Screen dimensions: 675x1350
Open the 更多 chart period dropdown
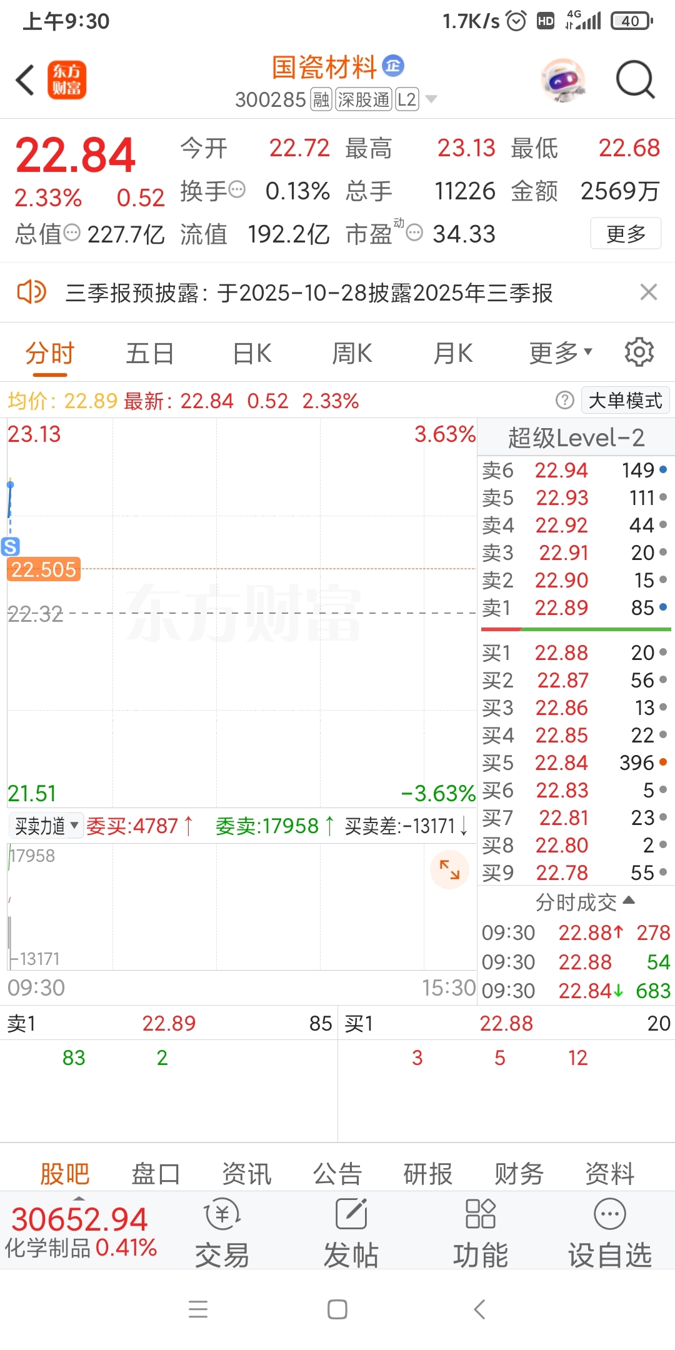pyautogui.click(x=560, y=353)
